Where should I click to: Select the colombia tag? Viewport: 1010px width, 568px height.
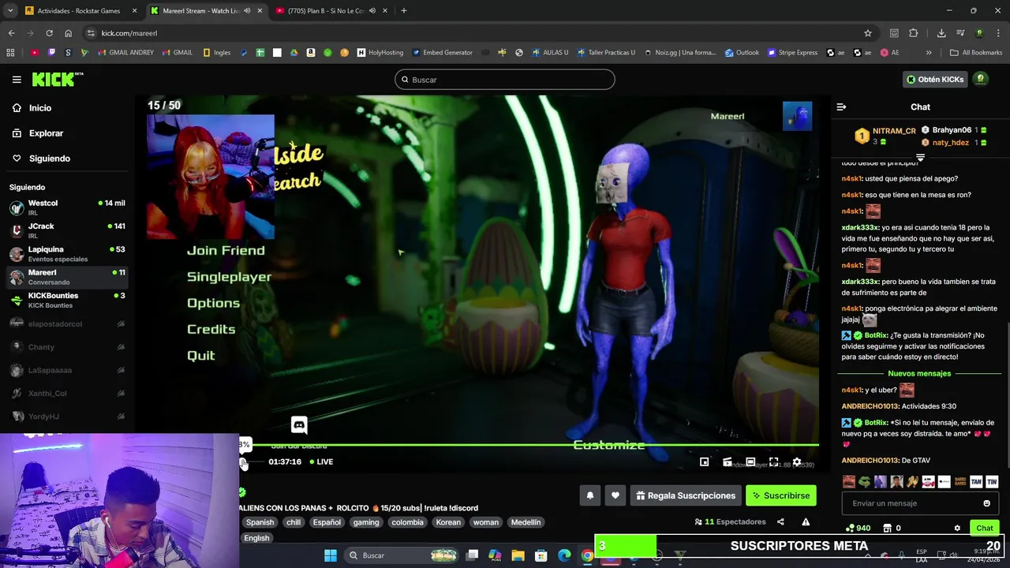407,522
